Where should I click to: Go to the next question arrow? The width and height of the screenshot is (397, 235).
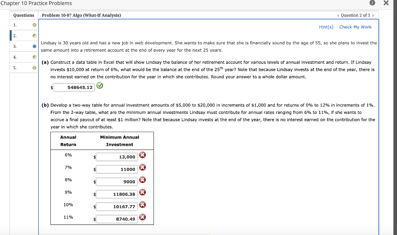pos(373,16)
